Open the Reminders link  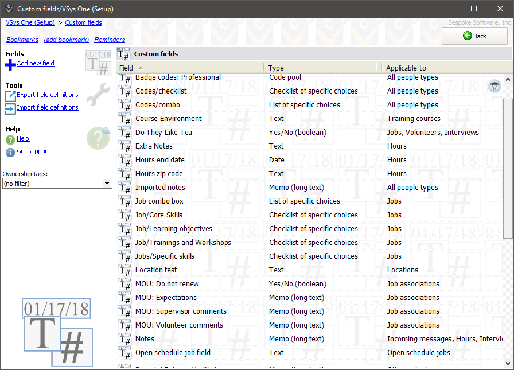[x=110, y=40]
